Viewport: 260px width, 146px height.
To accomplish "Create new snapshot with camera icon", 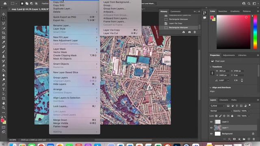I will (189, 32).
